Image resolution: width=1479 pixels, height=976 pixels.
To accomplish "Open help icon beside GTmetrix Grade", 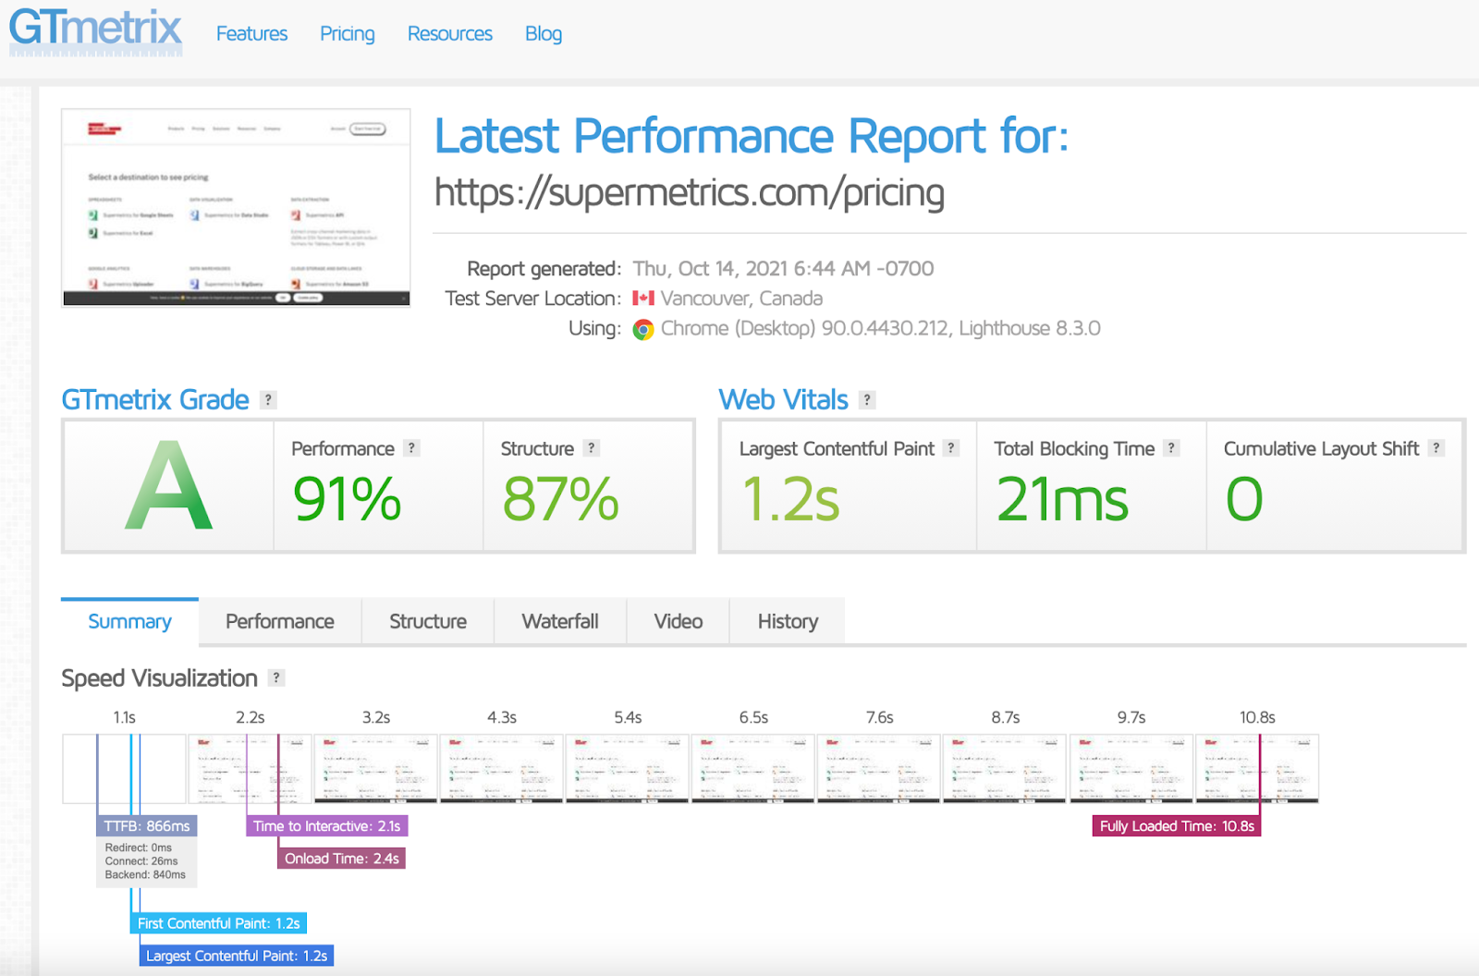I will (268, 399).
